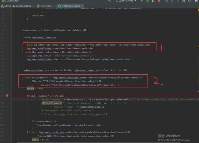Toggle the breakpoint on the String[] errorMsg line
The width and height of the screenshot is (199, 143).
pos(7,96)
